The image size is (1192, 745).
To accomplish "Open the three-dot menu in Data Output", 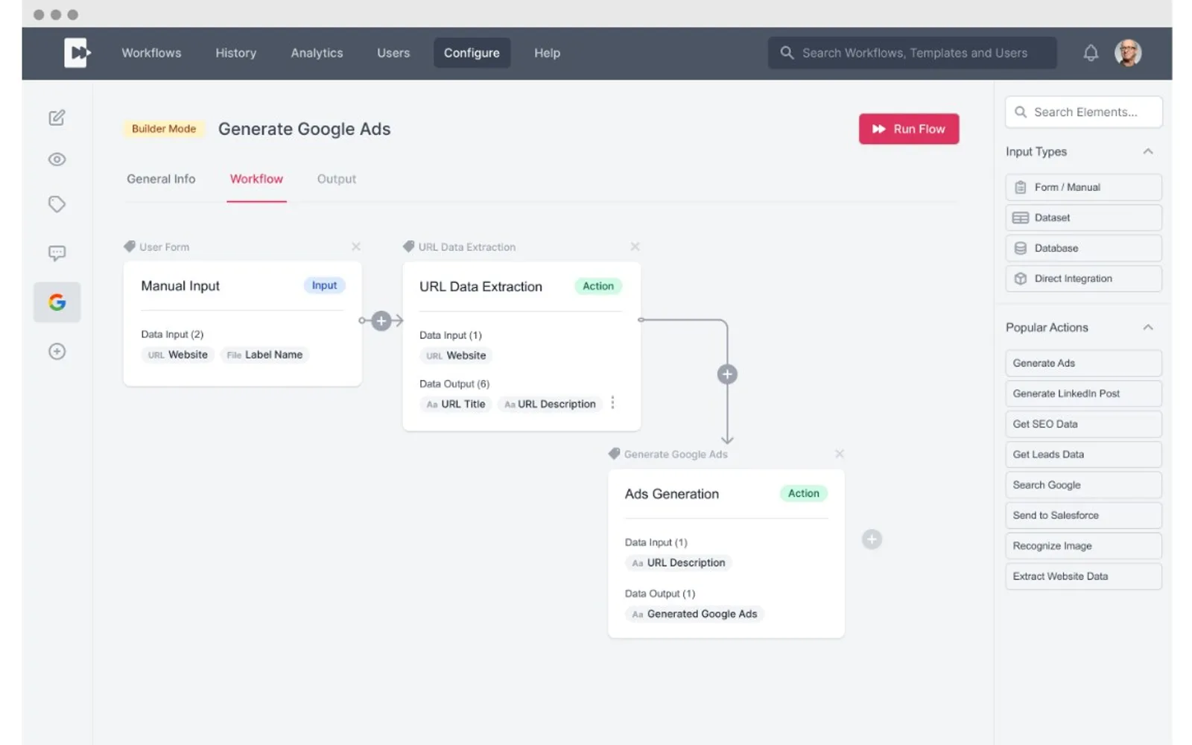I will pos(612,403).
